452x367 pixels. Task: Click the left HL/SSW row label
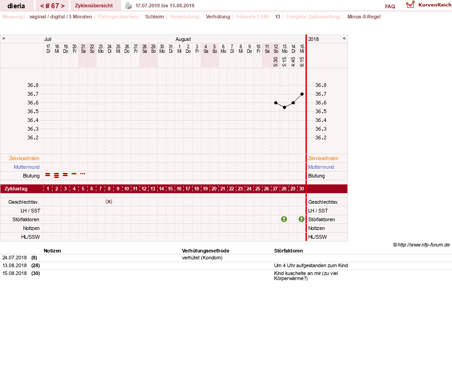30,237
